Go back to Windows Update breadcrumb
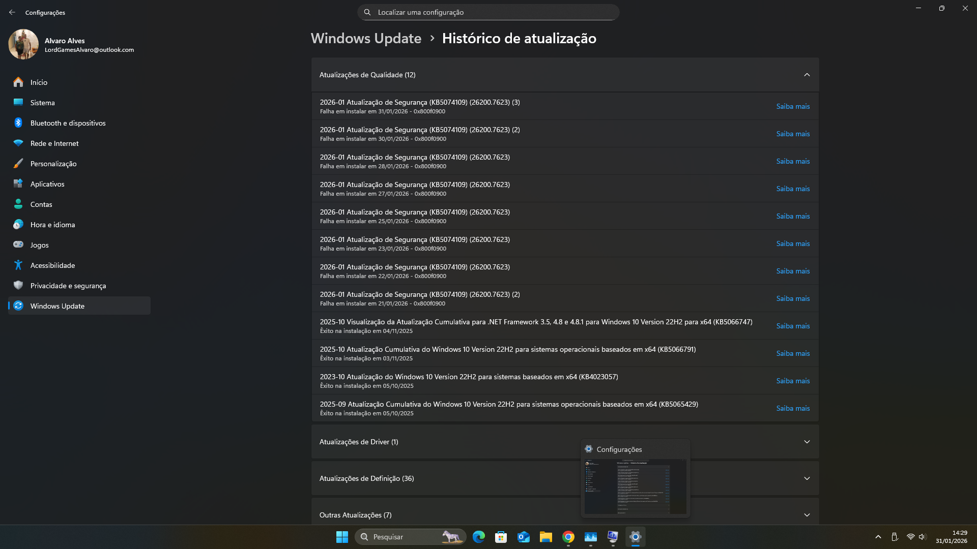The height and width of the screenshot is (549, 977). [366, 39]
